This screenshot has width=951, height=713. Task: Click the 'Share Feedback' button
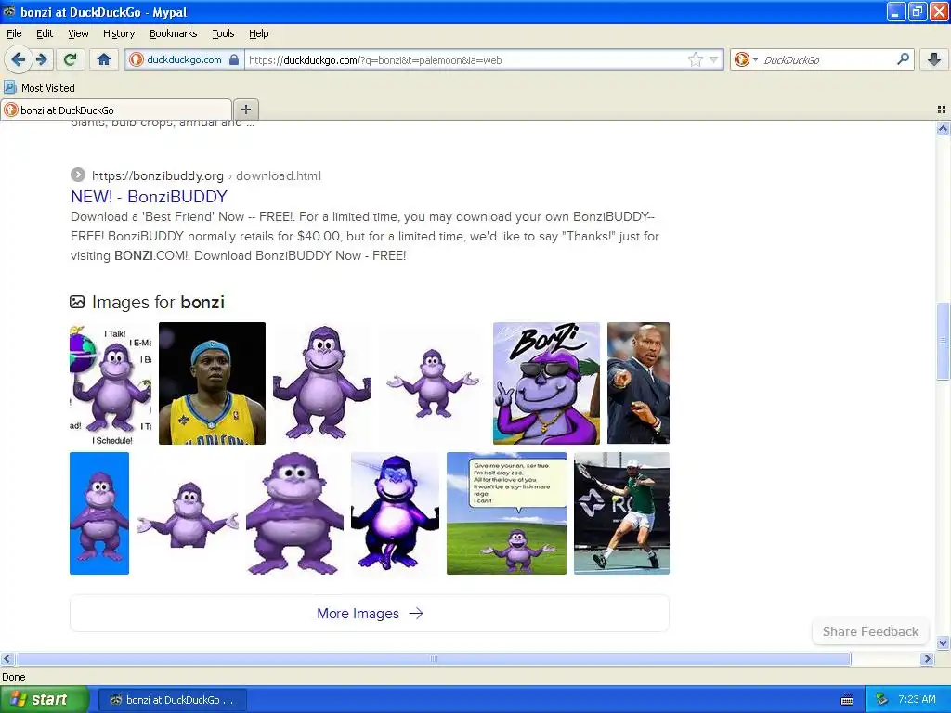click(870, 631)
